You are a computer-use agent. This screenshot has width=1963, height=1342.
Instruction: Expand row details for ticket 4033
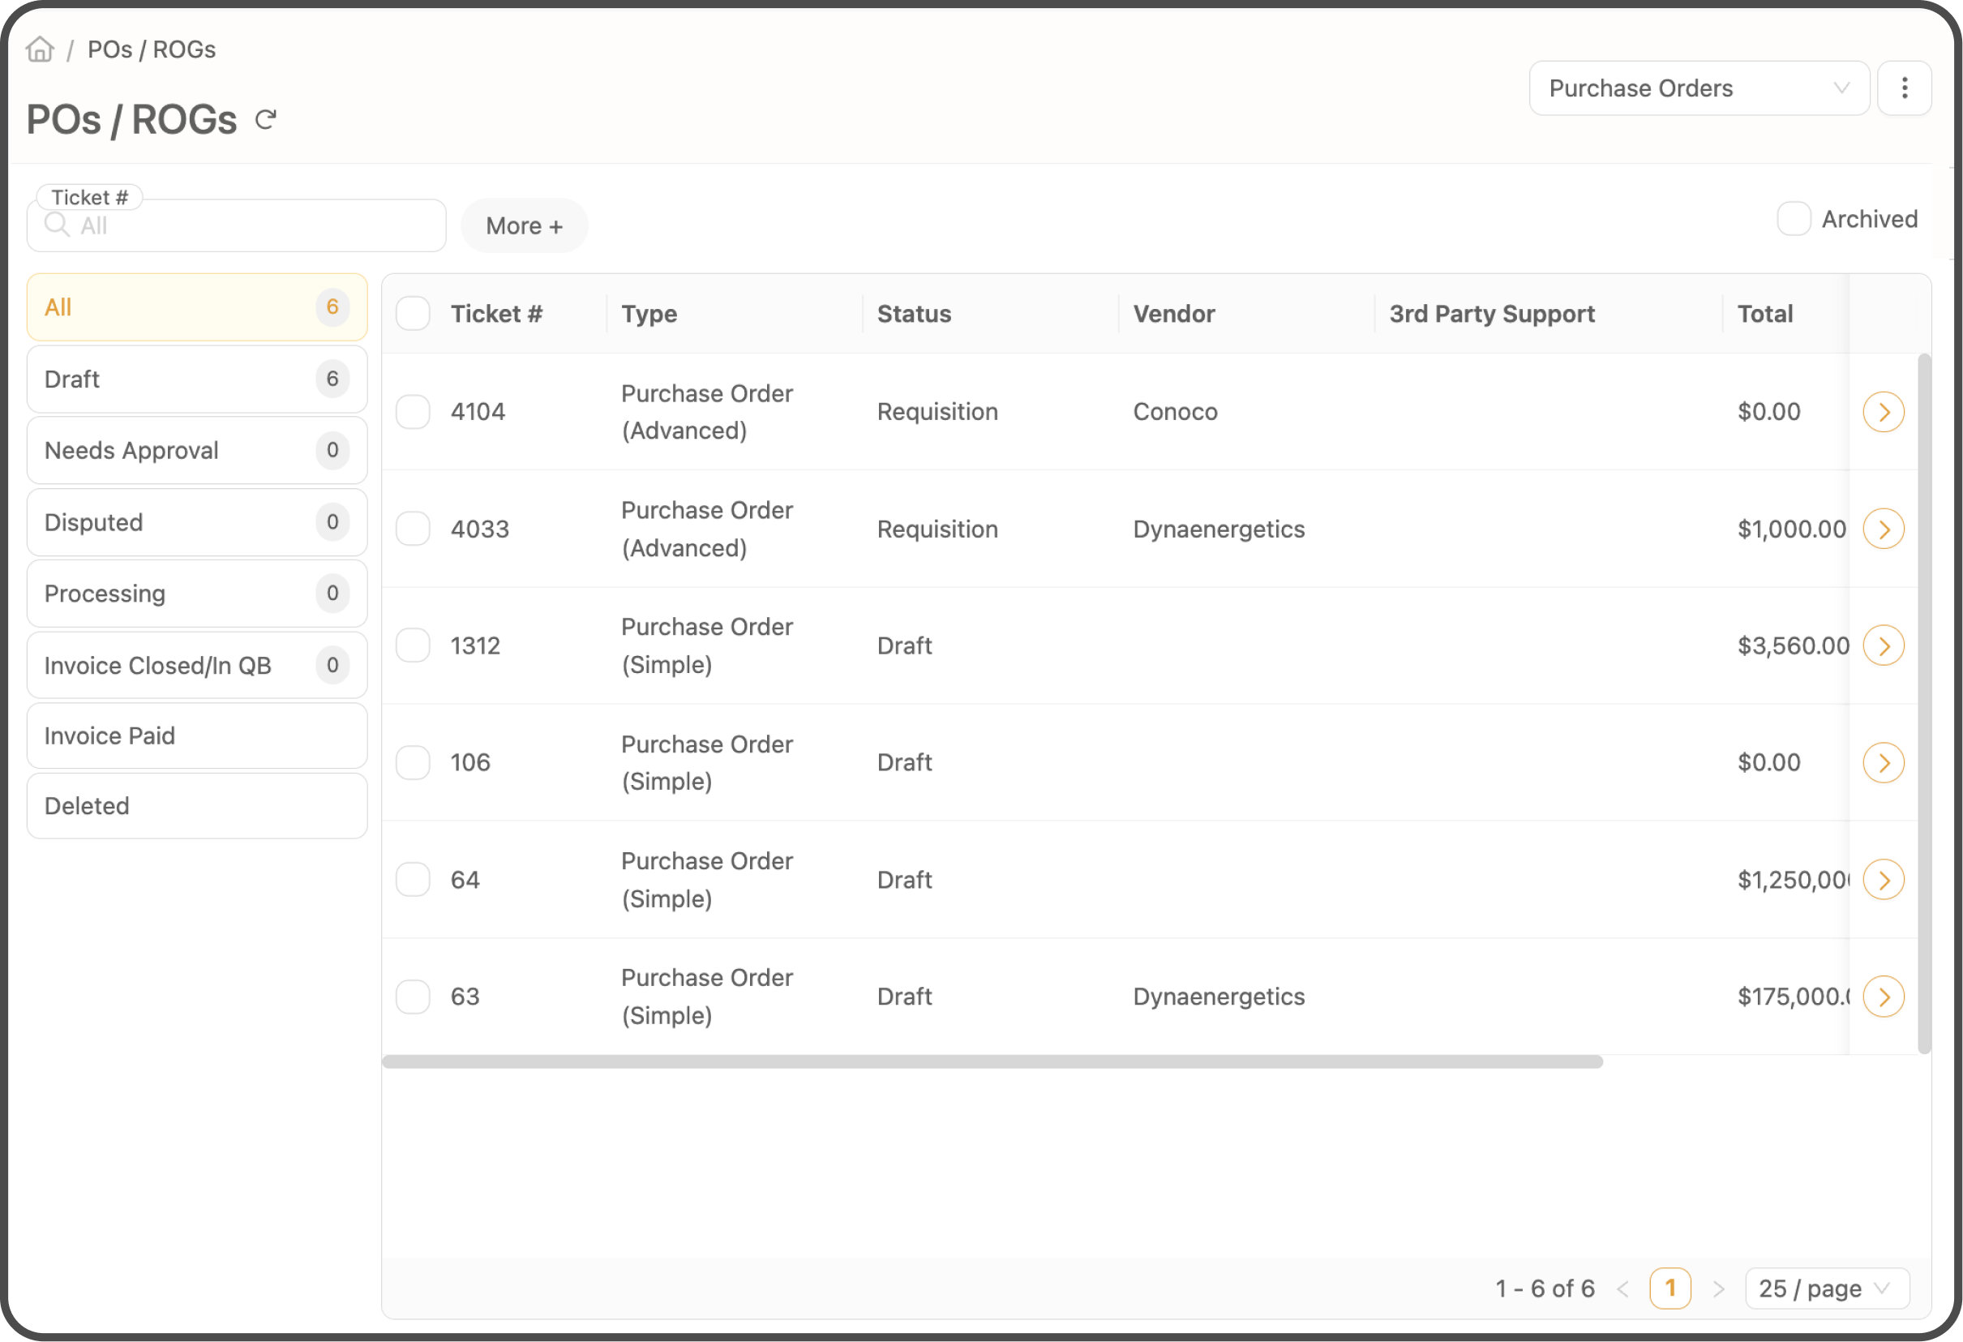point(1884,529)
